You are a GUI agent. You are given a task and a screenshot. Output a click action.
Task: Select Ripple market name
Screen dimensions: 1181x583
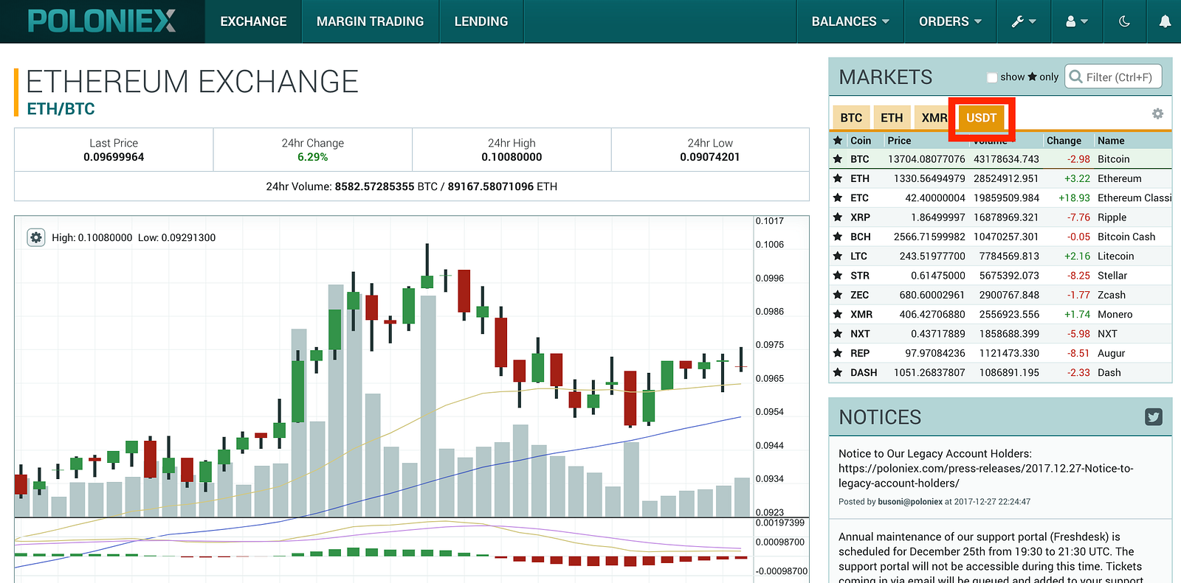(1112, 217)
